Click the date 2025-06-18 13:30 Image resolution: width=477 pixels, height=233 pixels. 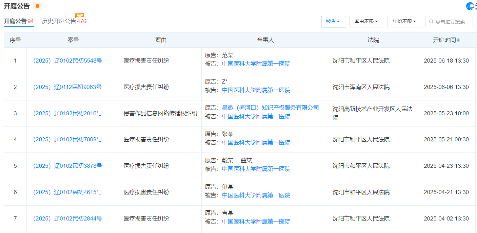point(446,61)
